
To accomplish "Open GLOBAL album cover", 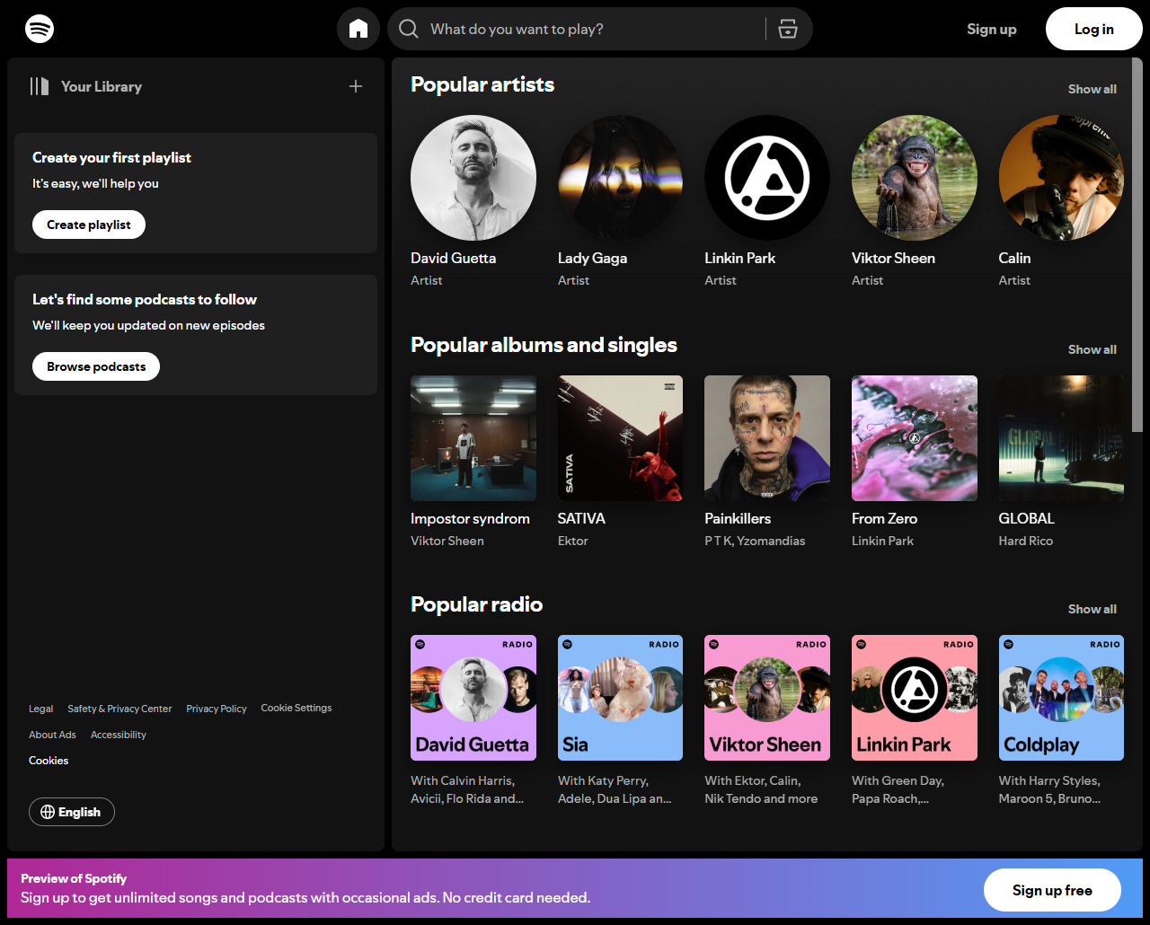I will coord(1061,438).
